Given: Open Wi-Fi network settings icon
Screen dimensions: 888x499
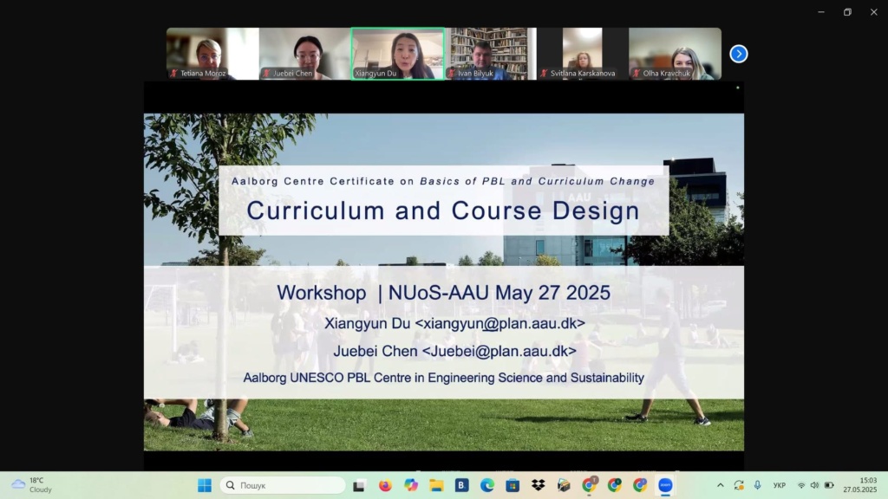Looking at the screenshot, I should click(801, 485).
